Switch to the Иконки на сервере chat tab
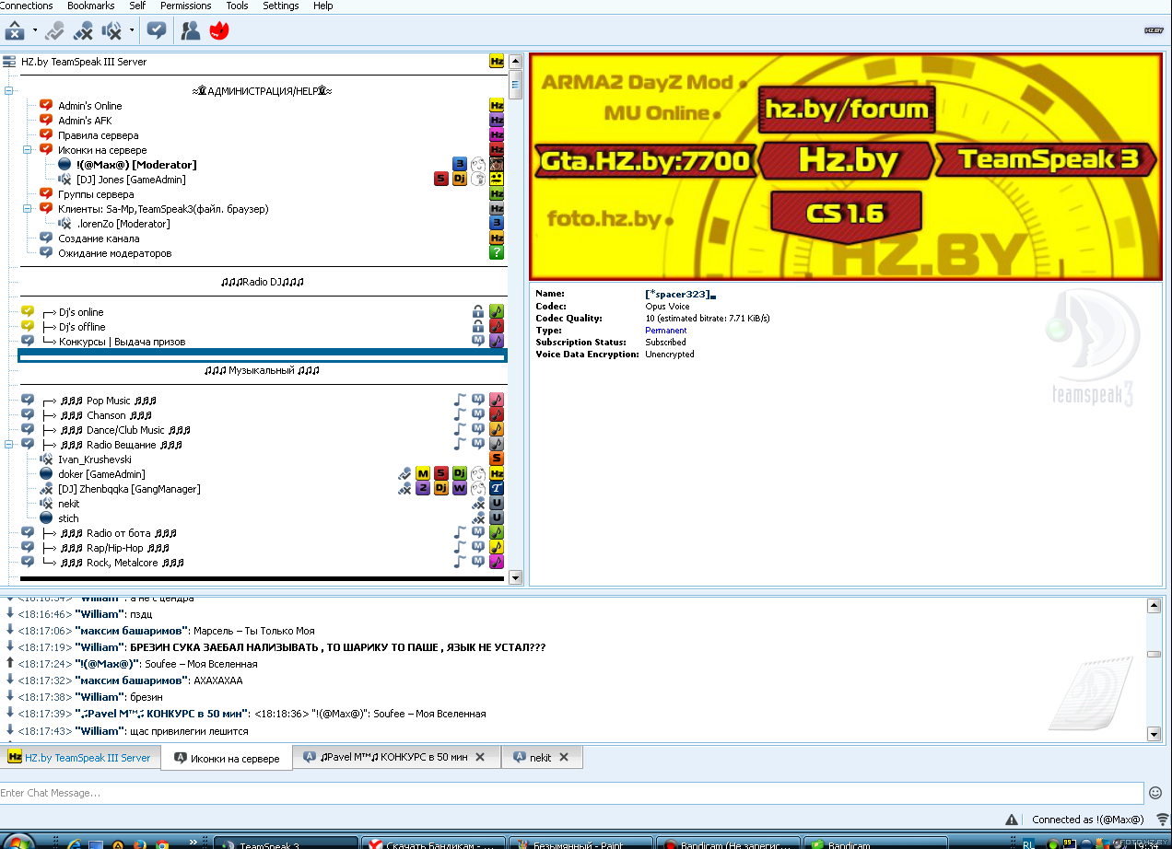 [x=227, y=758]
